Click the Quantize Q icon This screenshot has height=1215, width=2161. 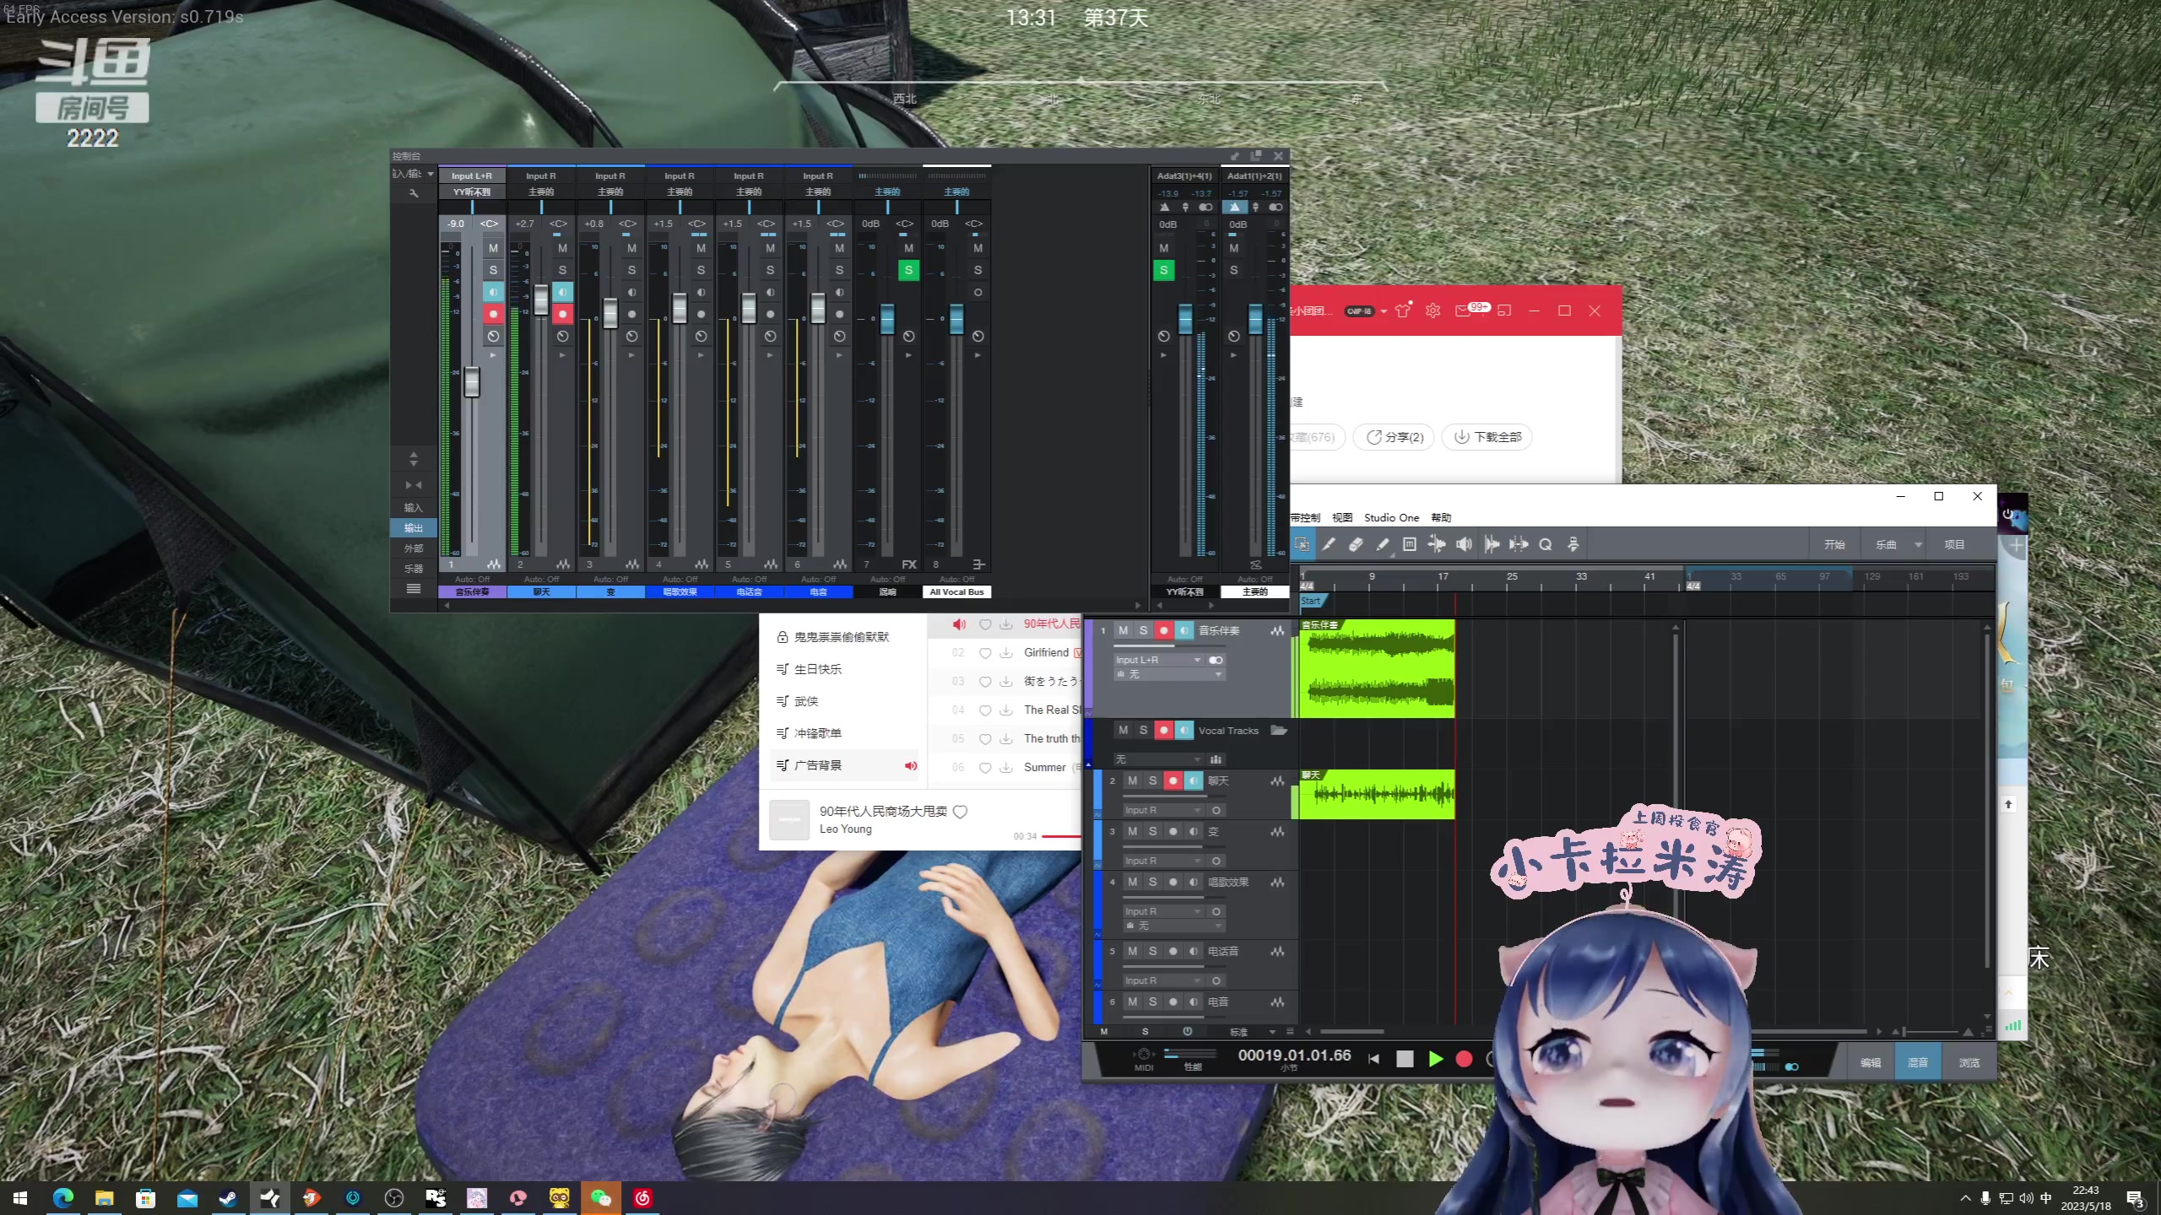1545,544
